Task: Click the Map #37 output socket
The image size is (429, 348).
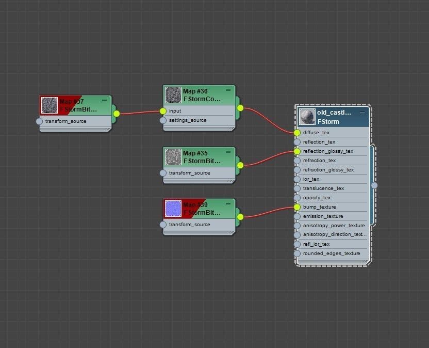Action: click(x=117, y=114)
